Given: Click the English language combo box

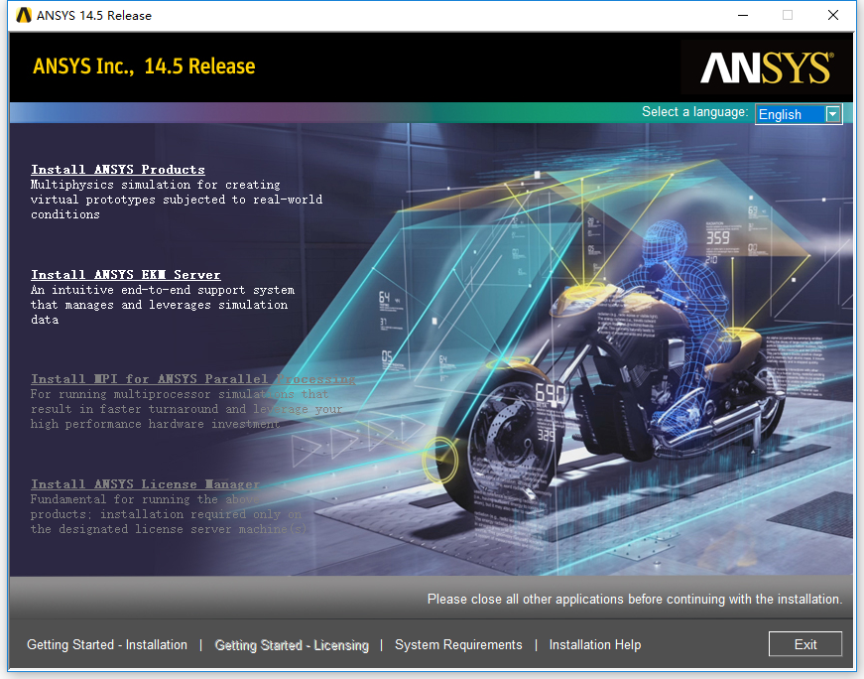Looking at the screenshot, I should coord(798,114).
